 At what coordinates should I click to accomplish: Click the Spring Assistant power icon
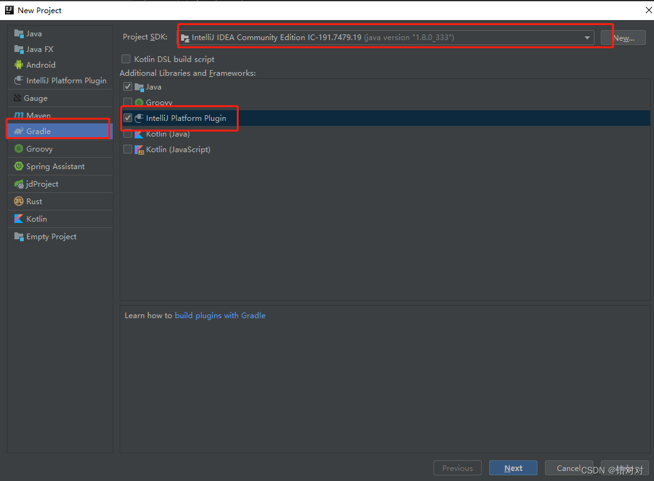pos(19,166)
